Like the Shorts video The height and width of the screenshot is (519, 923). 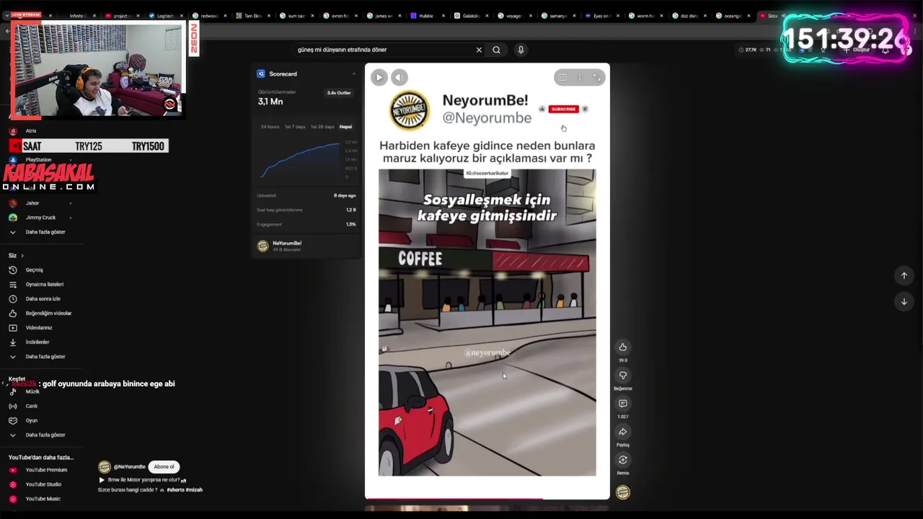point(623,347)
